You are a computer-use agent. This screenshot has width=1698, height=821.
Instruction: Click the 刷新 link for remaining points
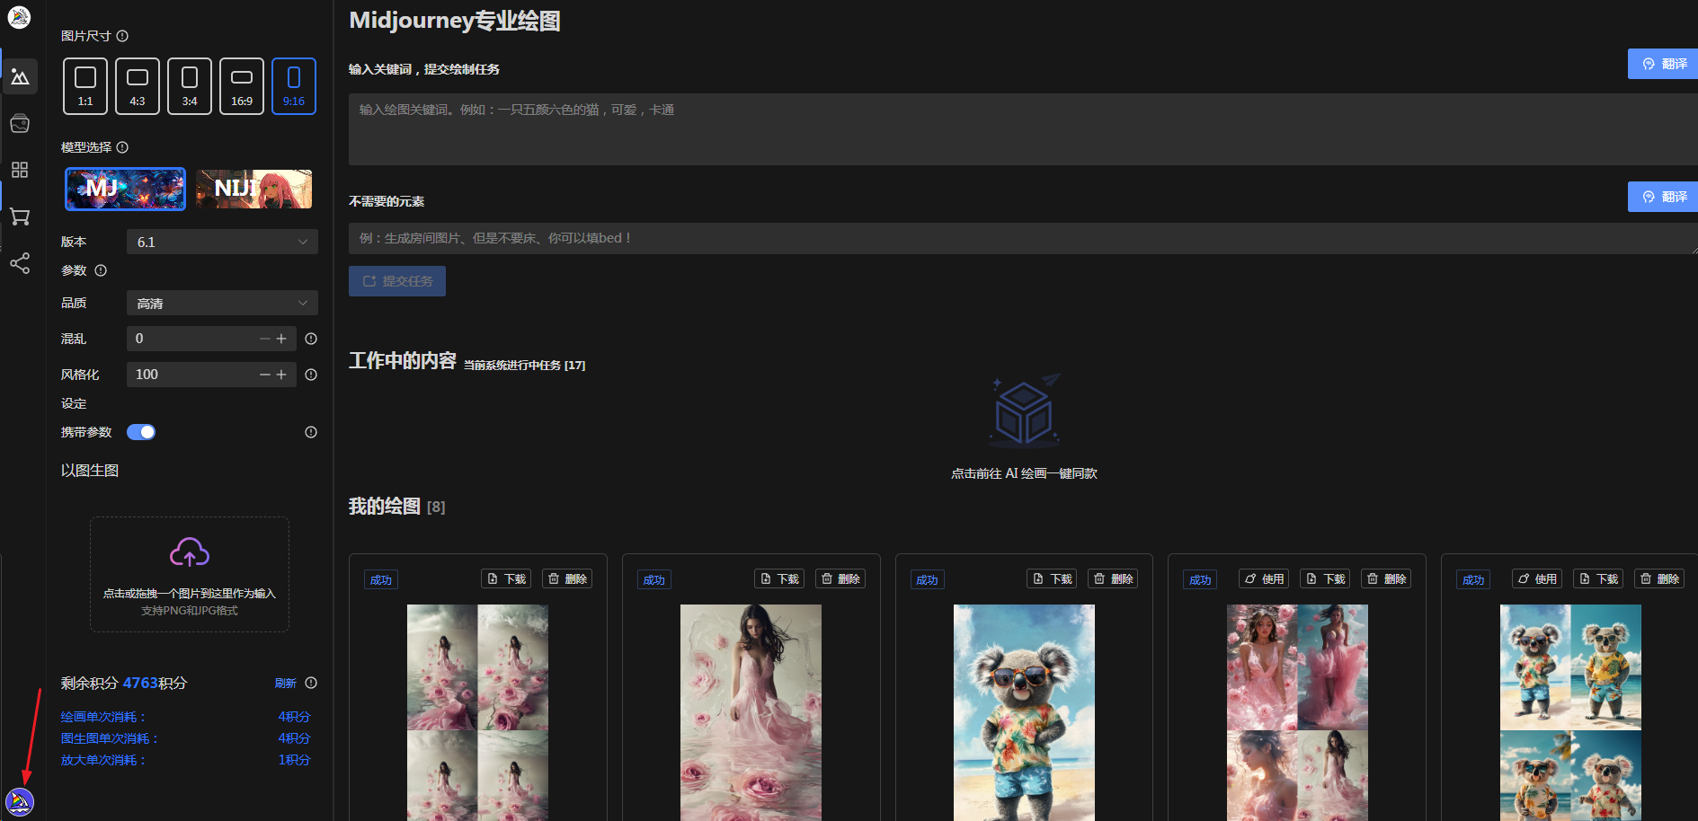286,683
